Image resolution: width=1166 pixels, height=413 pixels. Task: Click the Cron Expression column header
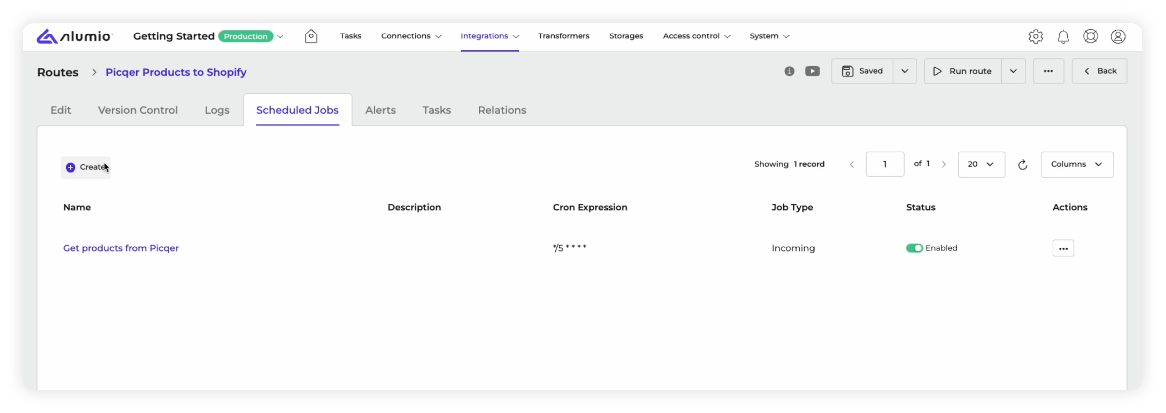590,207
